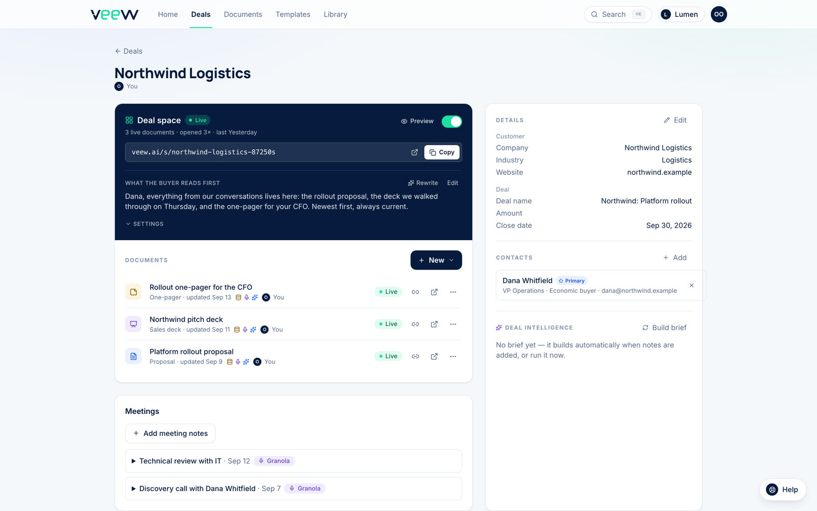
Task: Click the Platform rollout proposal icon
Action: click(133, 356)
